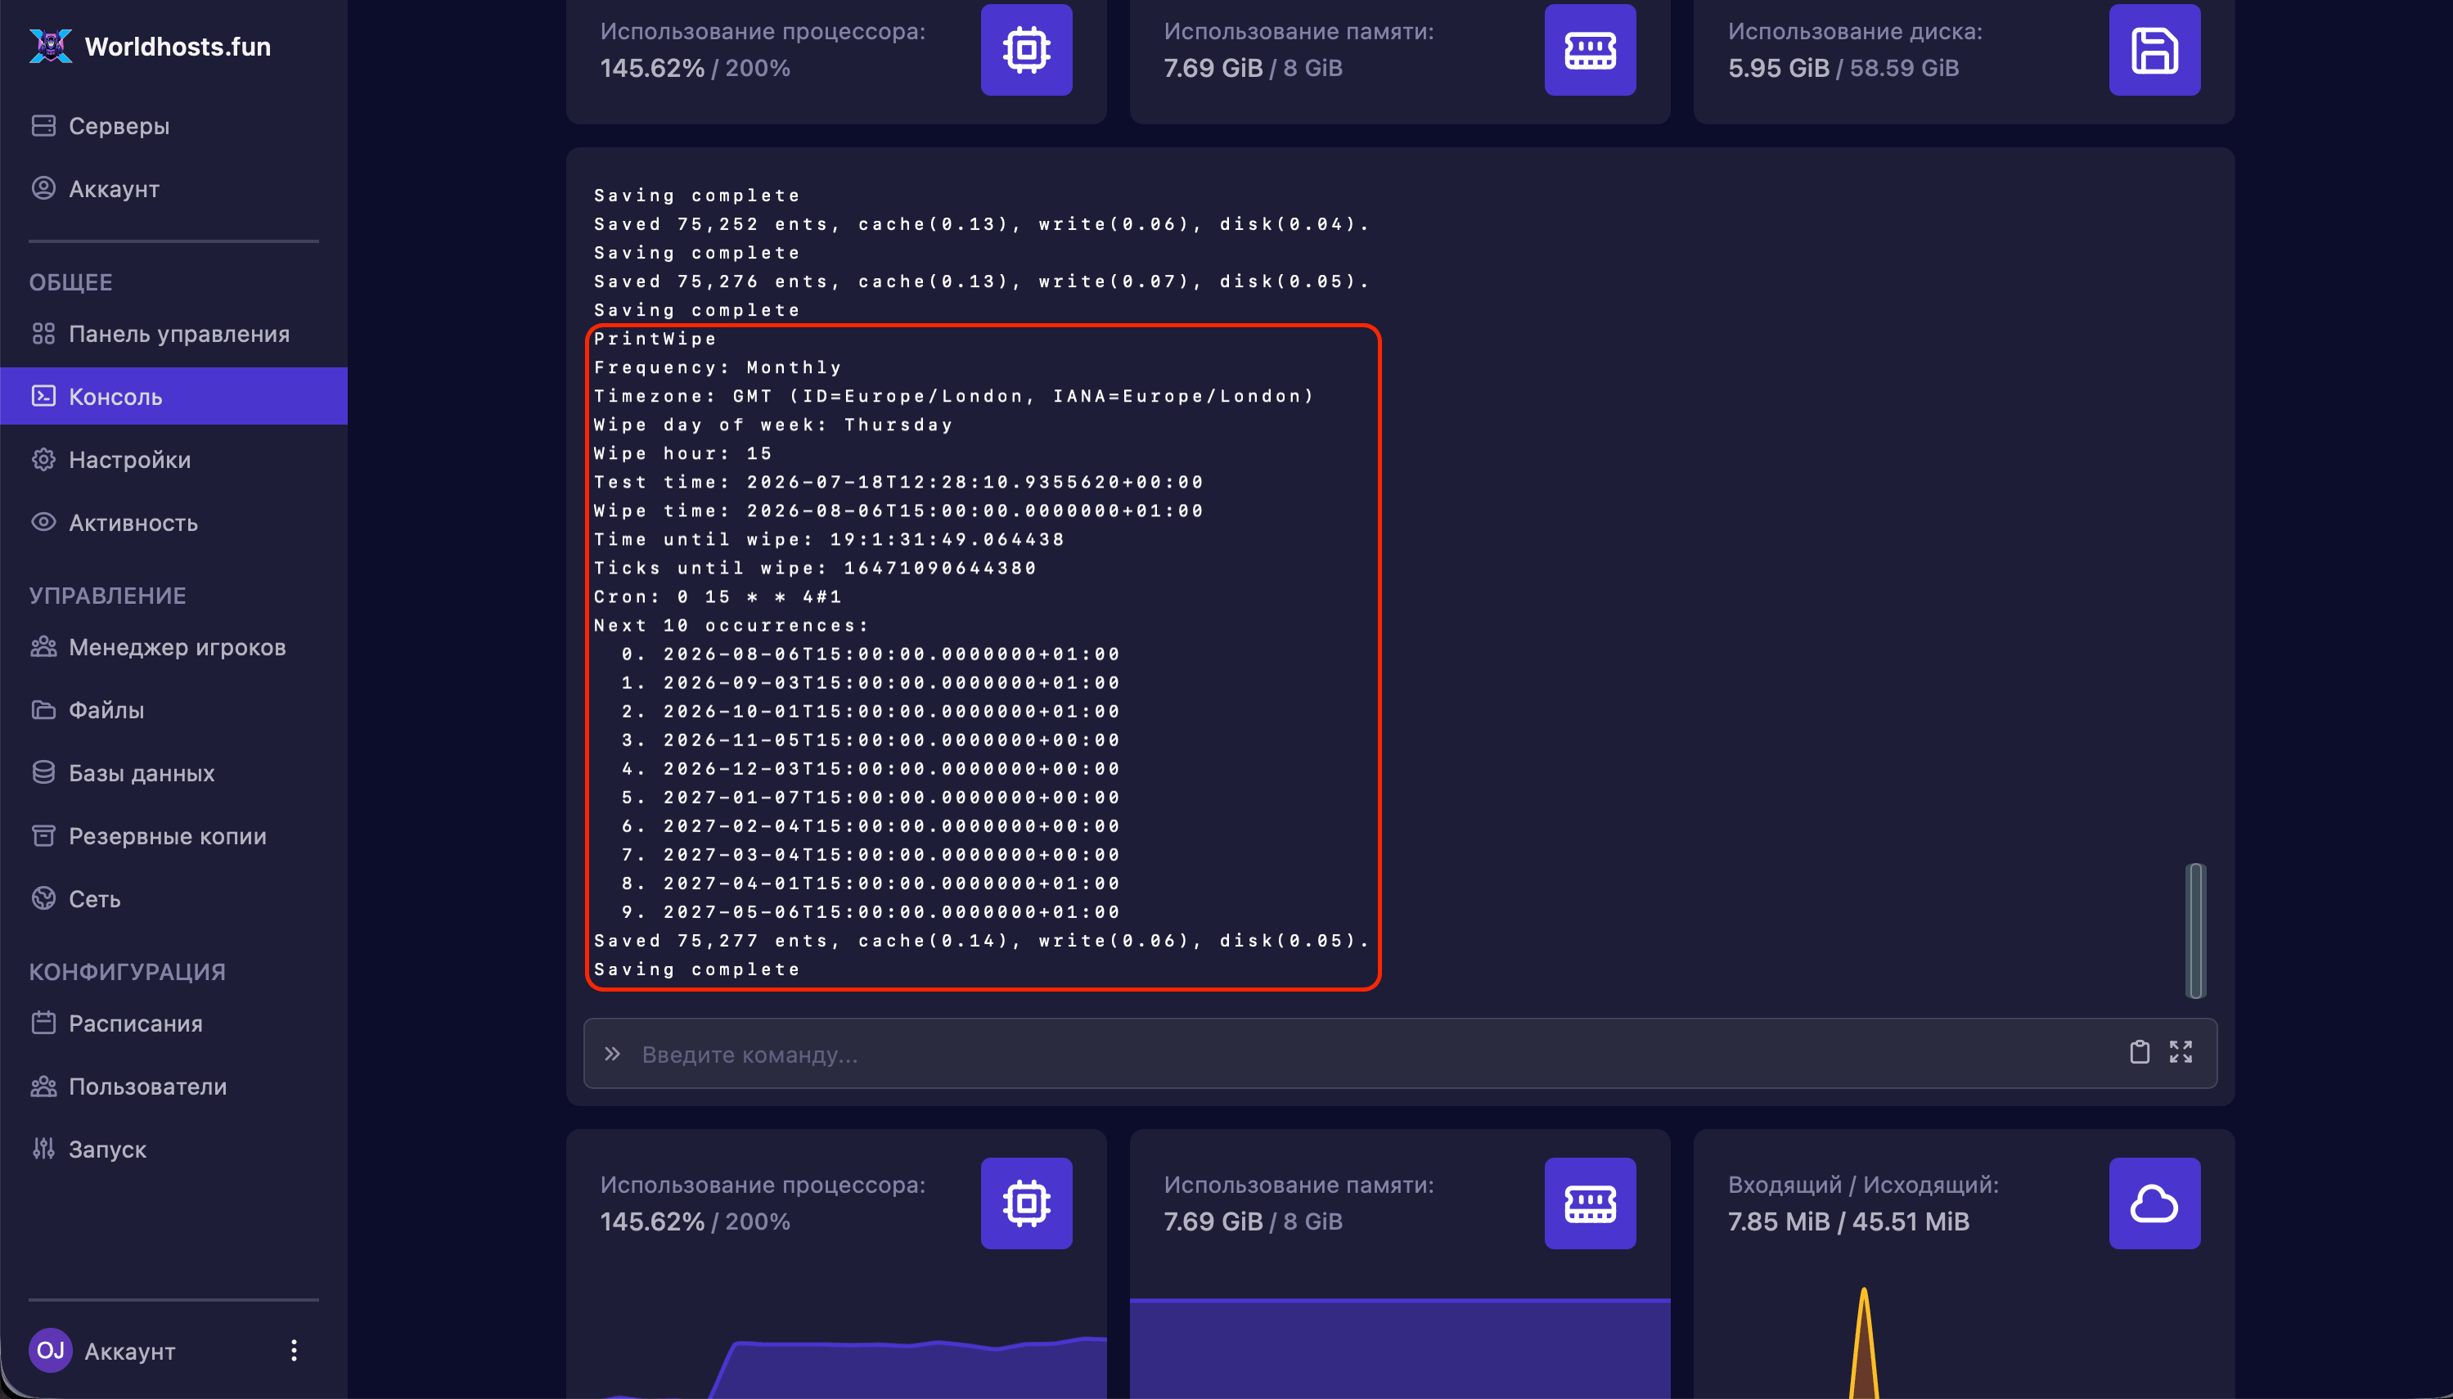Click the globe icon for Сеть
Screen dimensions: 2453x1399
[x=43, y=897]
